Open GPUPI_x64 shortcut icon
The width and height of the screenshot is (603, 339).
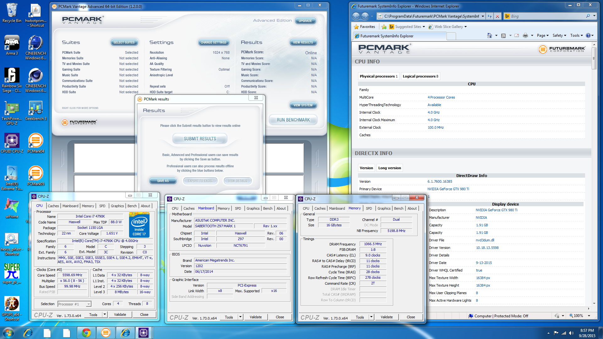[12, 308]
